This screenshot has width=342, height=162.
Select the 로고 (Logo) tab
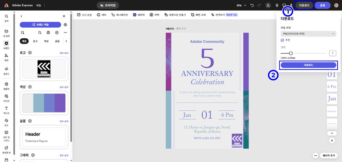[35, 41]
